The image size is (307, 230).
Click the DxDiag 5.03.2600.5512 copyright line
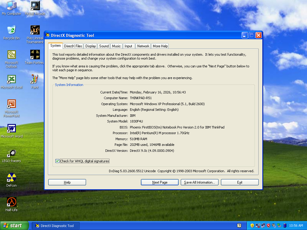[x=181, y=171]
